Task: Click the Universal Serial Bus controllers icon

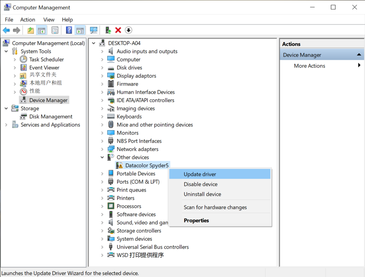Action: [111, 247]
